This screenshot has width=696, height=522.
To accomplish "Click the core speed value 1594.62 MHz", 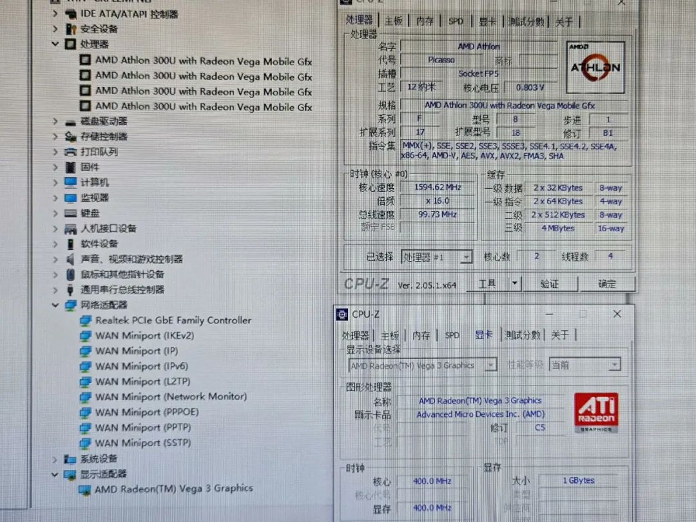I will click(437, 188).
